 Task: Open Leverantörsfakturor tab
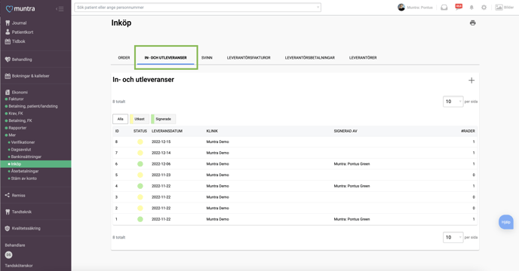point(249,57)
